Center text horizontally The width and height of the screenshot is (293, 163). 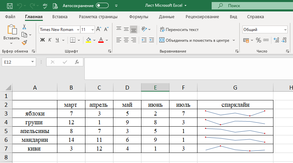click(126, 40)
